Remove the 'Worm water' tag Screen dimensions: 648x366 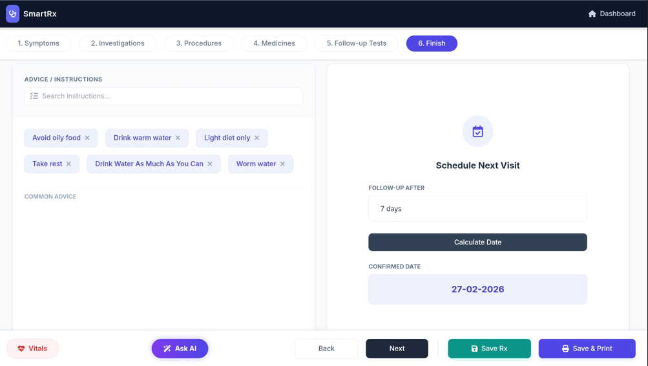(x=282, y=164)
